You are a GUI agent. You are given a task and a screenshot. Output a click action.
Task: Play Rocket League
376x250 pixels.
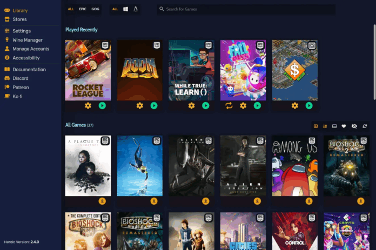(102, 106)
